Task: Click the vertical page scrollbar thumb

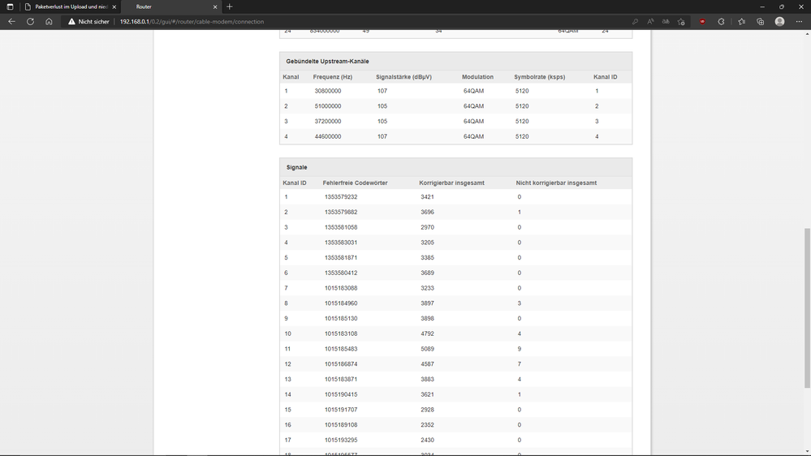Action: coord(807,308)
